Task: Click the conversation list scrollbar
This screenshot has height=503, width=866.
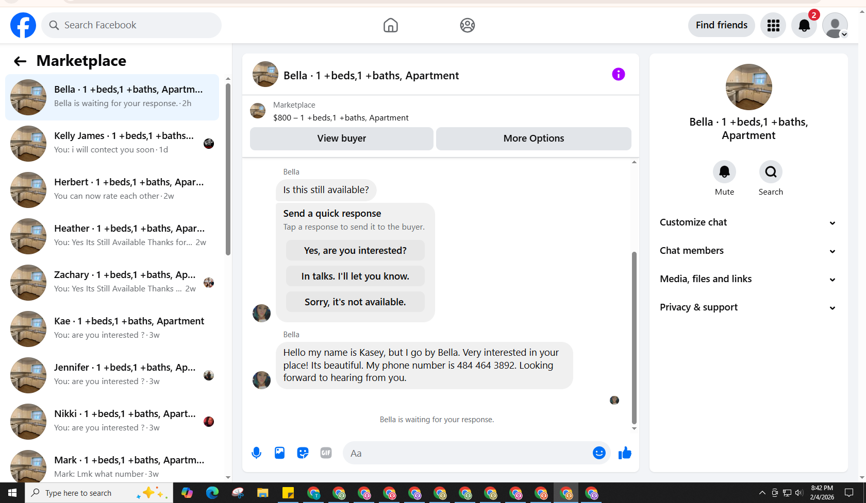Action: [x=228, y=169]
